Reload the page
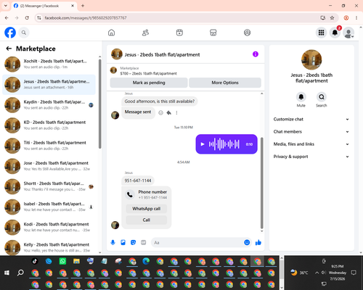Viewport: 363px width, 290px height. (x=27, y=17)
